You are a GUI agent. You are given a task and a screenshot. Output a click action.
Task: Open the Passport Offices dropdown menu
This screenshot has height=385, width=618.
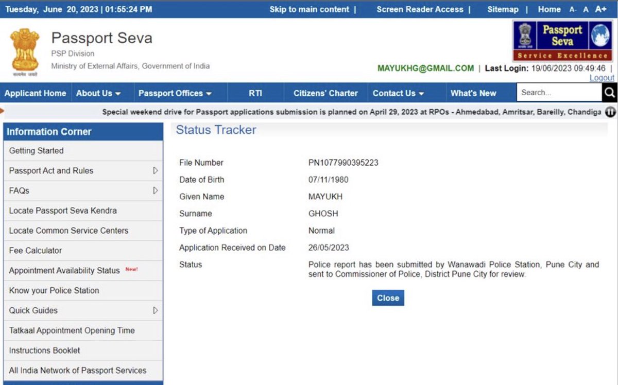tap(175, 93)
